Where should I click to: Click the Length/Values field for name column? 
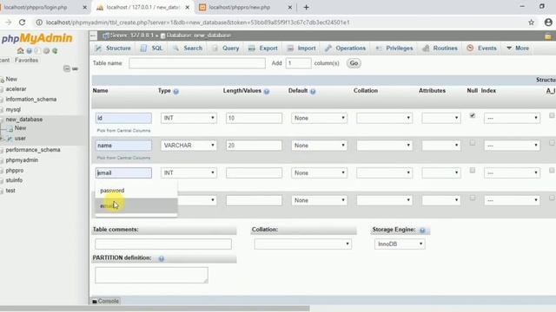254,146
